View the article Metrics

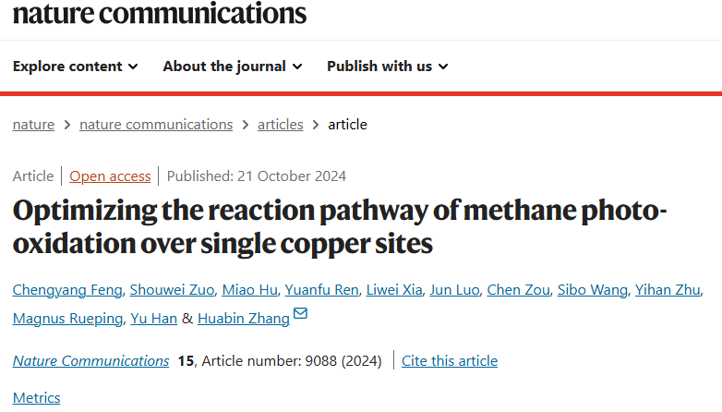[36, 398]
